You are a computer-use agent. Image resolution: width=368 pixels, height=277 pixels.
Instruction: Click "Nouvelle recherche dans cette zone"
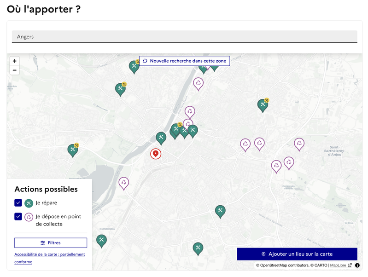[184, 61]
